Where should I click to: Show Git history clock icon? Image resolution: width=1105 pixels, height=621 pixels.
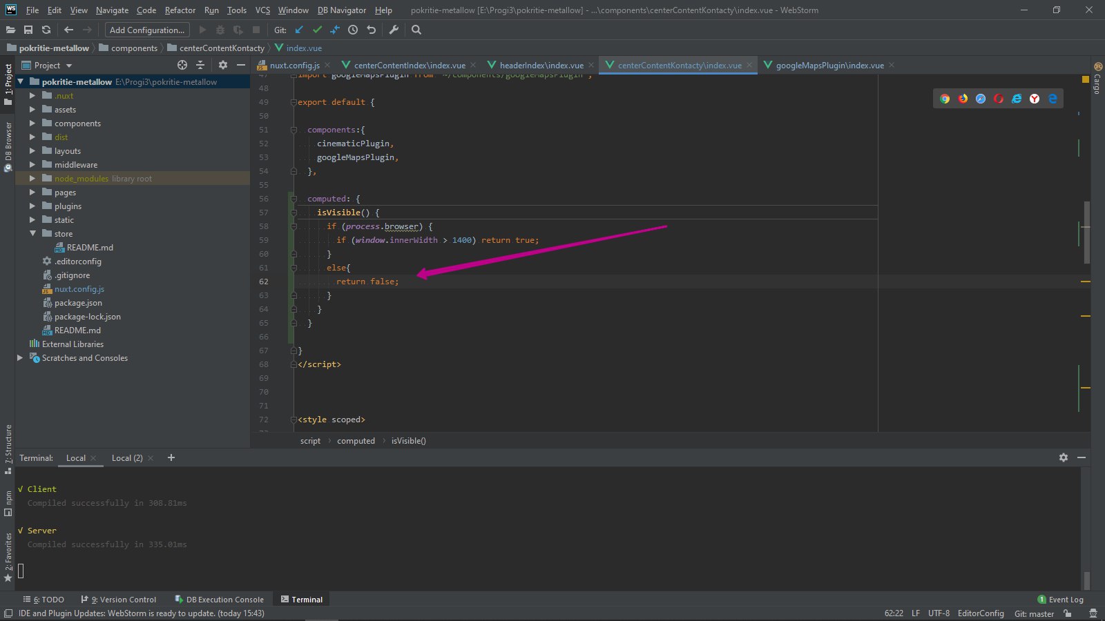coord(353,30)
